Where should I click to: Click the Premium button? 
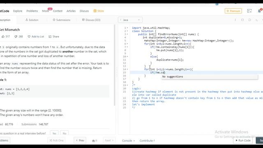coord(233,11)
